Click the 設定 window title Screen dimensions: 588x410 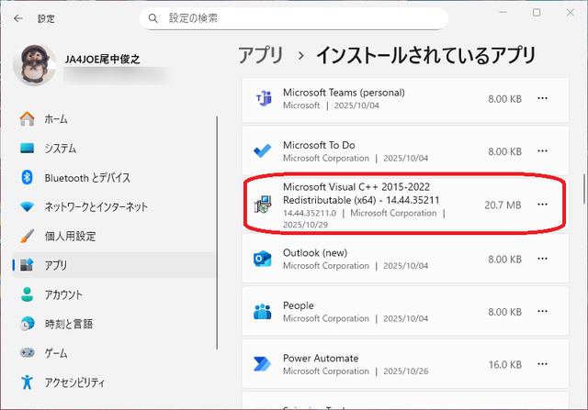click(46, 18)
